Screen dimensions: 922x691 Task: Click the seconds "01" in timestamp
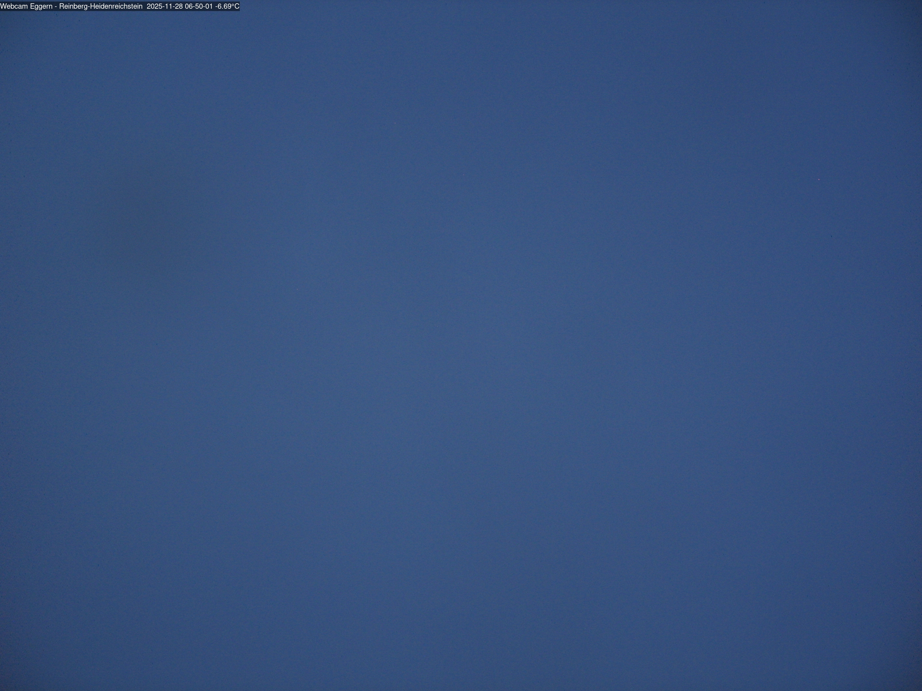pos(209,6)
